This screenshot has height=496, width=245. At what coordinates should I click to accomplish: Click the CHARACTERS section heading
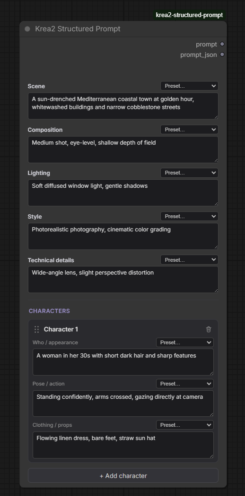pyautogui.click(x=49, y=311)
